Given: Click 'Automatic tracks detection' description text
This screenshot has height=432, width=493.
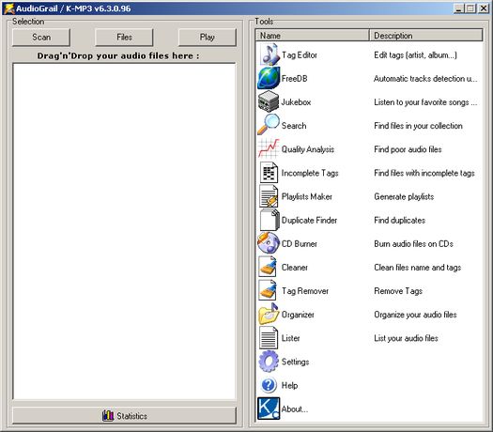Looking at the screenshot, I should click(425, 79).
